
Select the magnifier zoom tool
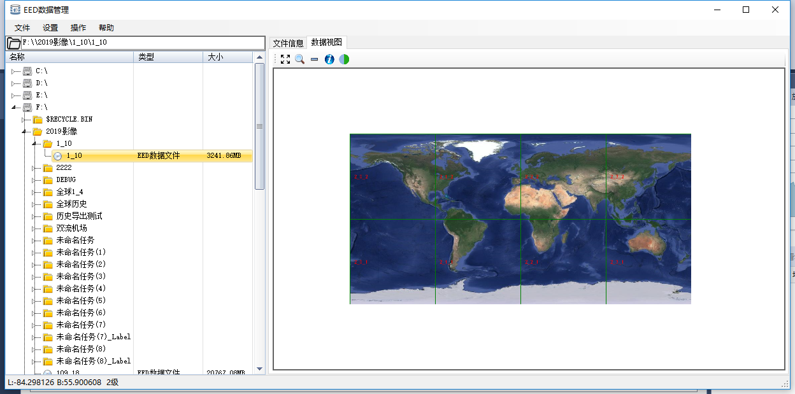[x=299, y=59]
